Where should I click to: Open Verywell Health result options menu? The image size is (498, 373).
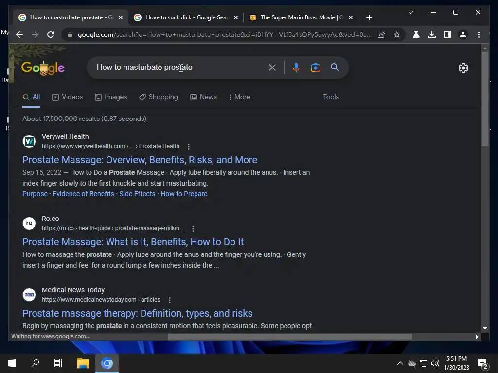(189, 147)
